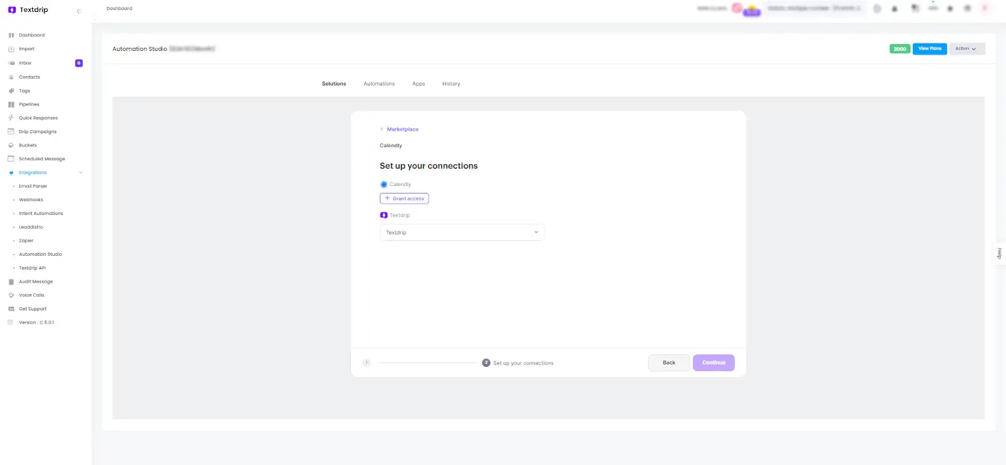Open Quick Responses via lightning icon
The height and width of the screenshot is (465, 1006).
11,118
